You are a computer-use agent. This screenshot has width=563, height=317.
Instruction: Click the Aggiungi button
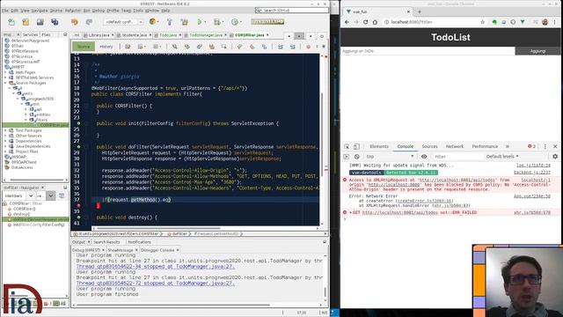537,51
